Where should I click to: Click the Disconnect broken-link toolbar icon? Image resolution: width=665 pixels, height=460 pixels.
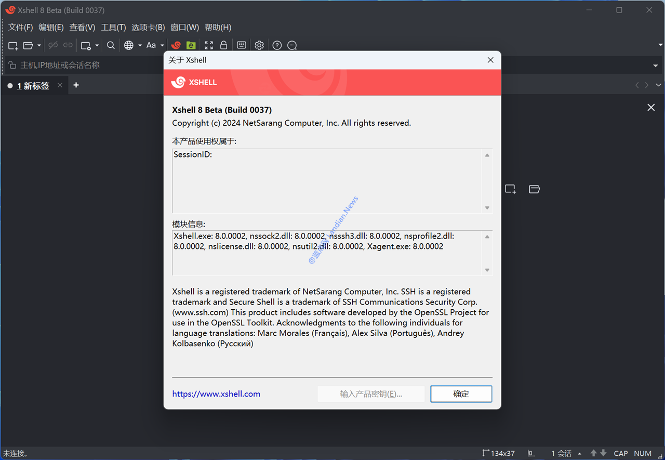(x=53, y=46)
